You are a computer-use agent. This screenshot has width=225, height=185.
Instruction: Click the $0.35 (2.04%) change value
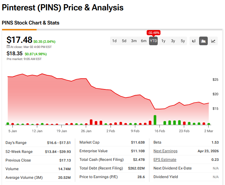(44, 42)
